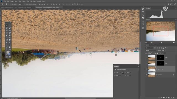Close the active document tab

pyautogui.click(x=62, y=7)
